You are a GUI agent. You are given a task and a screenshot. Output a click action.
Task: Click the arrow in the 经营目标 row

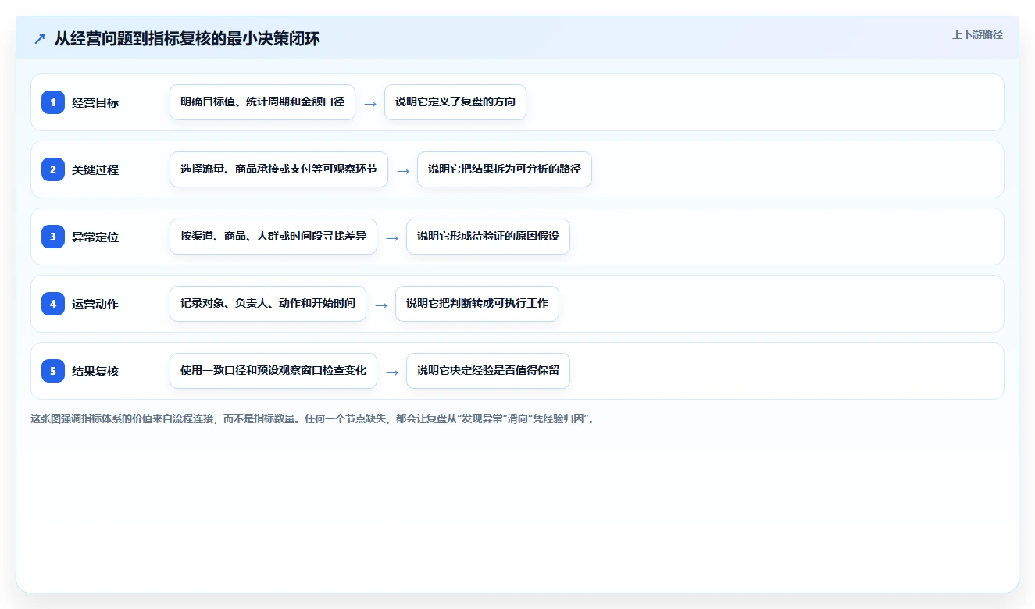coord(370,103)
